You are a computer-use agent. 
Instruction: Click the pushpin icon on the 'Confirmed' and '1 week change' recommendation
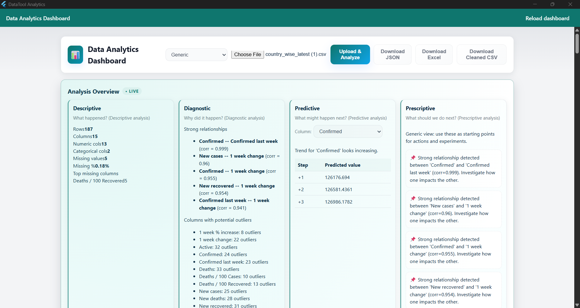pos(413,239)
